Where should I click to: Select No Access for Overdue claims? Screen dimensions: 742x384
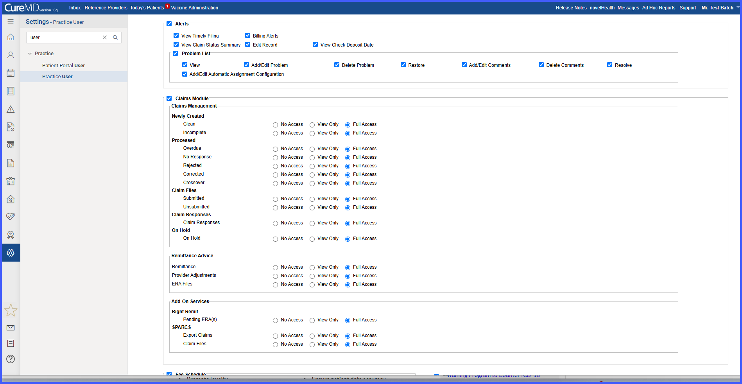[x=276, y=149]
